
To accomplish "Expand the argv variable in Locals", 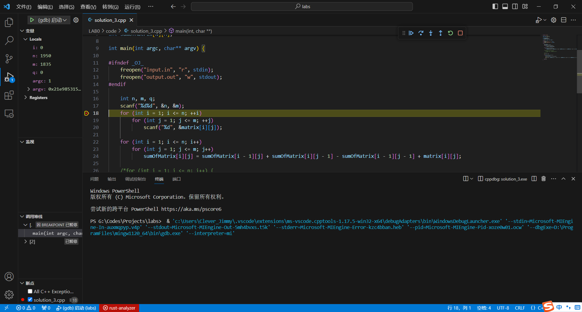I will [x=28, y=89].
